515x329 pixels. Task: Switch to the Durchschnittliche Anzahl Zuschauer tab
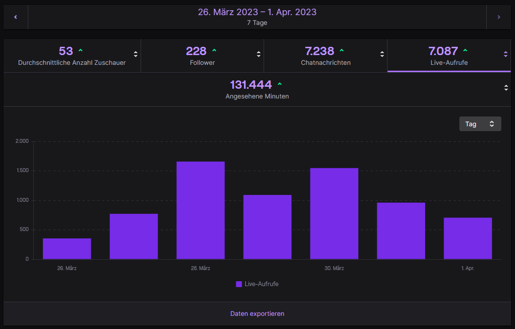tap(72, 55)
